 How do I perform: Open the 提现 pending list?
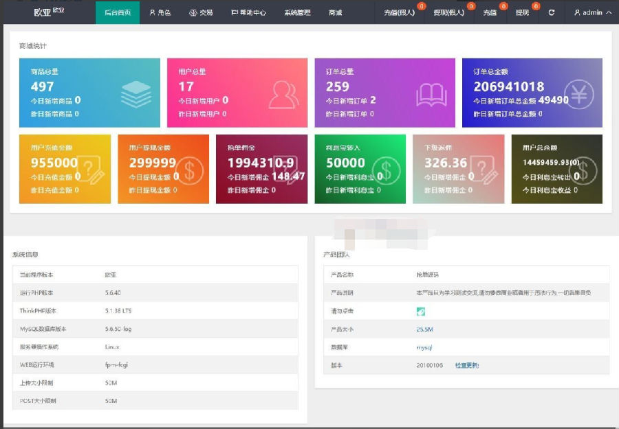522,12
